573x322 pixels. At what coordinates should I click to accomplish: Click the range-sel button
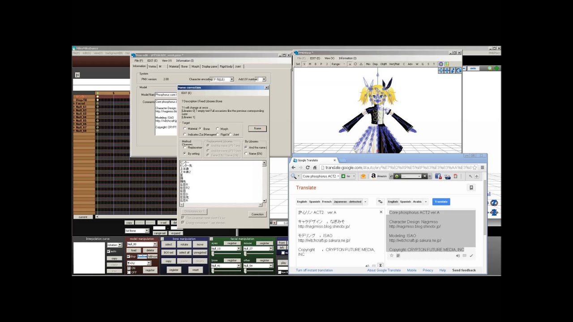pos(160,233)
